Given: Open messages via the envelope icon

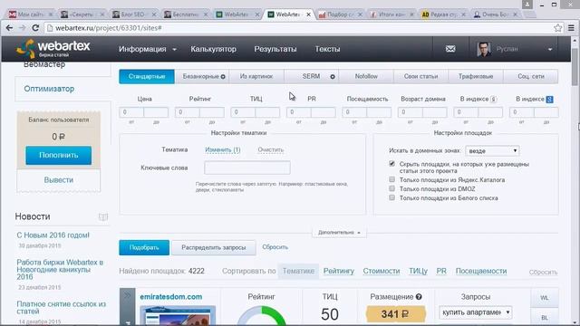Looking at the screenshot, I should [x=450, y=49].
